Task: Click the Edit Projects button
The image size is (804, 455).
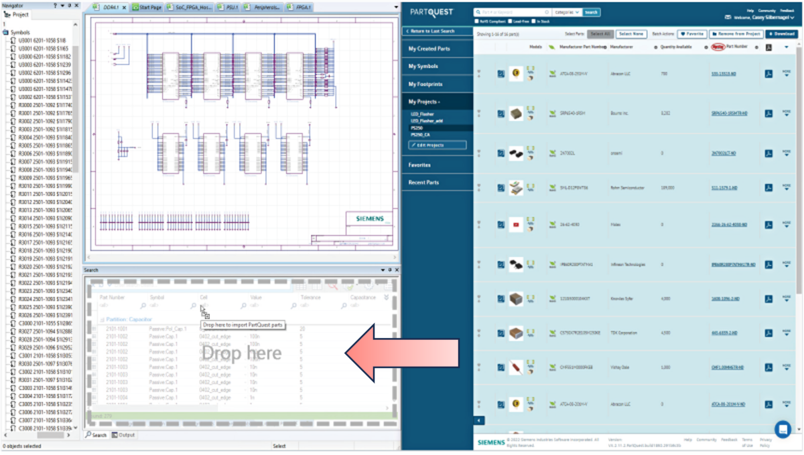Action: point(437,145)
